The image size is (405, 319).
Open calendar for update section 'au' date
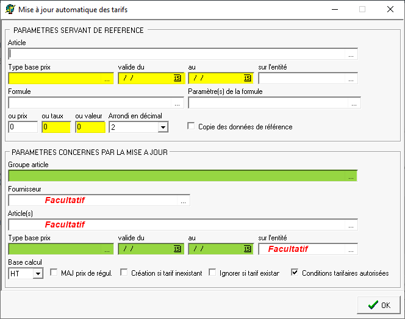click(x=247, y=249)
